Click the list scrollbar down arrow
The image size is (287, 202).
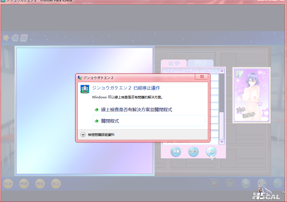[x=222, y=142]
